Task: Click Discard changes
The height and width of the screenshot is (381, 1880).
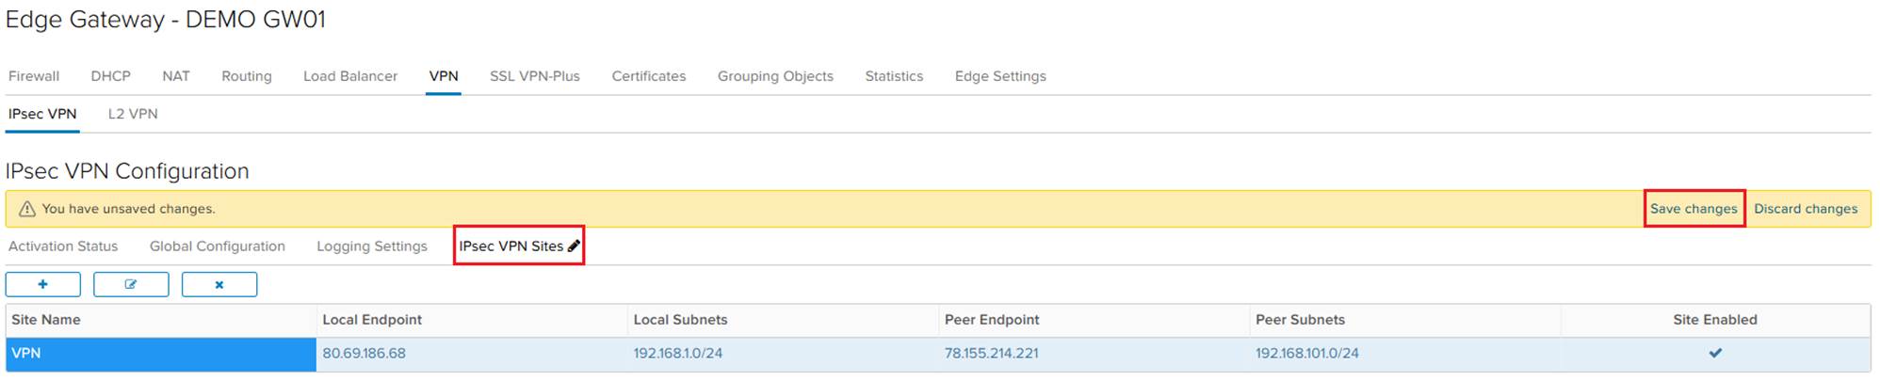Action: (1806, 209)
